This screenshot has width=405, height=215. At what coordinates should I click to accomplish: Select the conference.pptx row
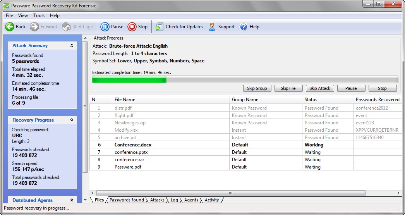pos(245,152)
